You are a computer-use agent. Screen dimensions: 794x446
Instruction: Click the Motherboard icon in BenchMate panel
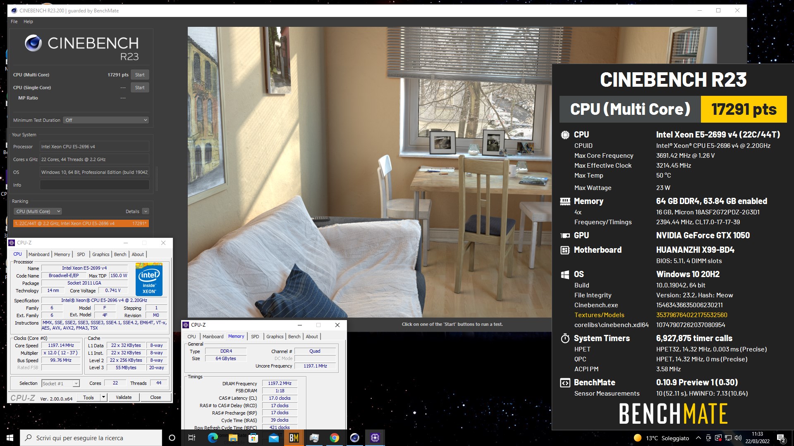pos(565,250)
